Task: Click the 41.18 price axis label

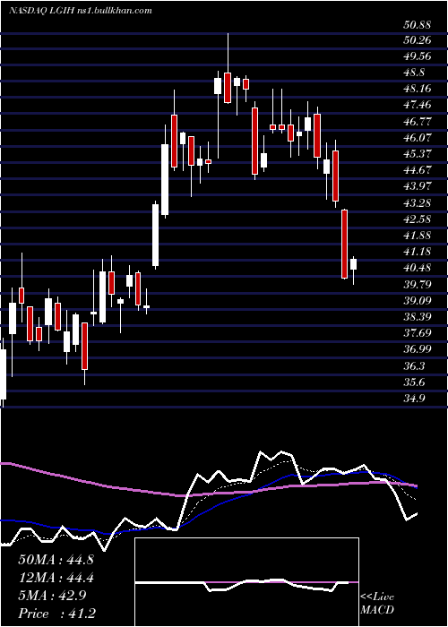Action: click(417, 252)
